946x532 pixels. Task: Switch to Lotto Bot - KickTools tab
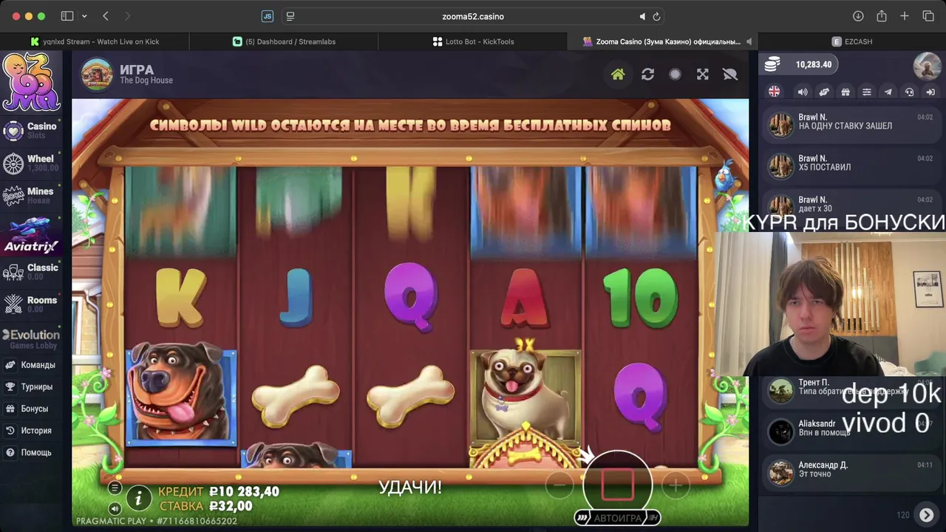[473, 41]
